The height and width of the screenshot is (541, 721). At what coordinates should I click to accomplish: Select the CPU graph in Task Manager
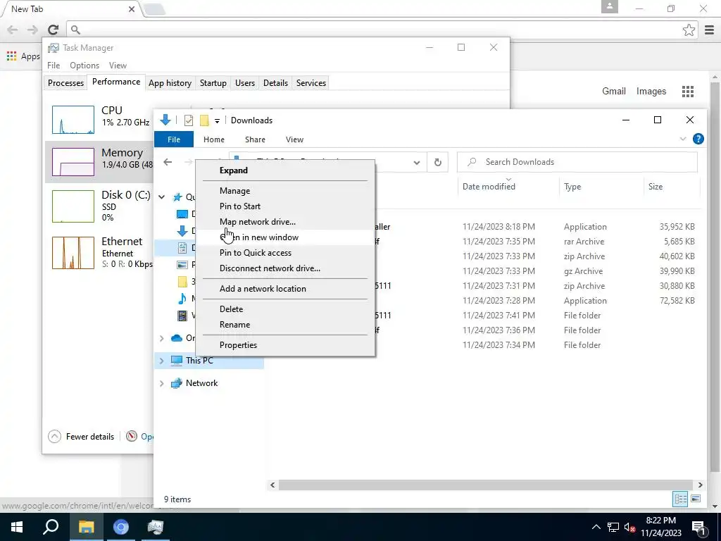coord(73,120)
